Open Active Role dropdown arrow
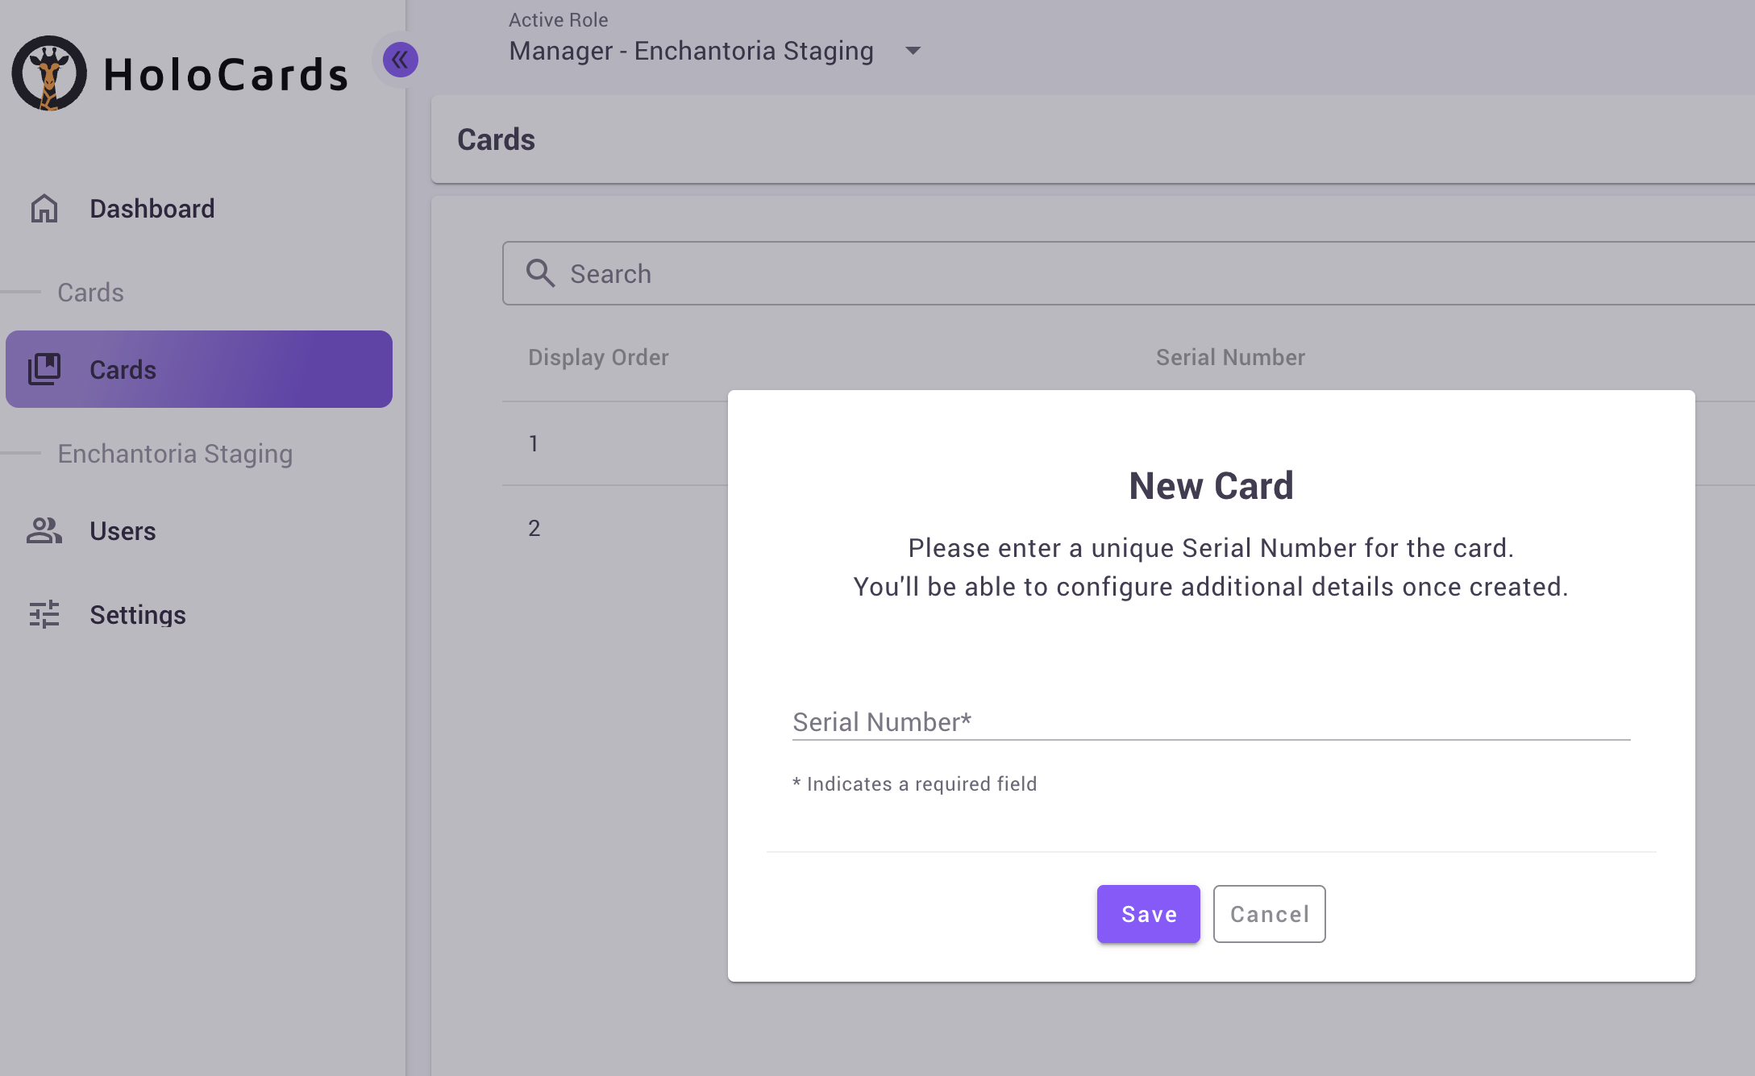Image resolution: width=1755 pixels, height=1076 pixels. [913, 51]
